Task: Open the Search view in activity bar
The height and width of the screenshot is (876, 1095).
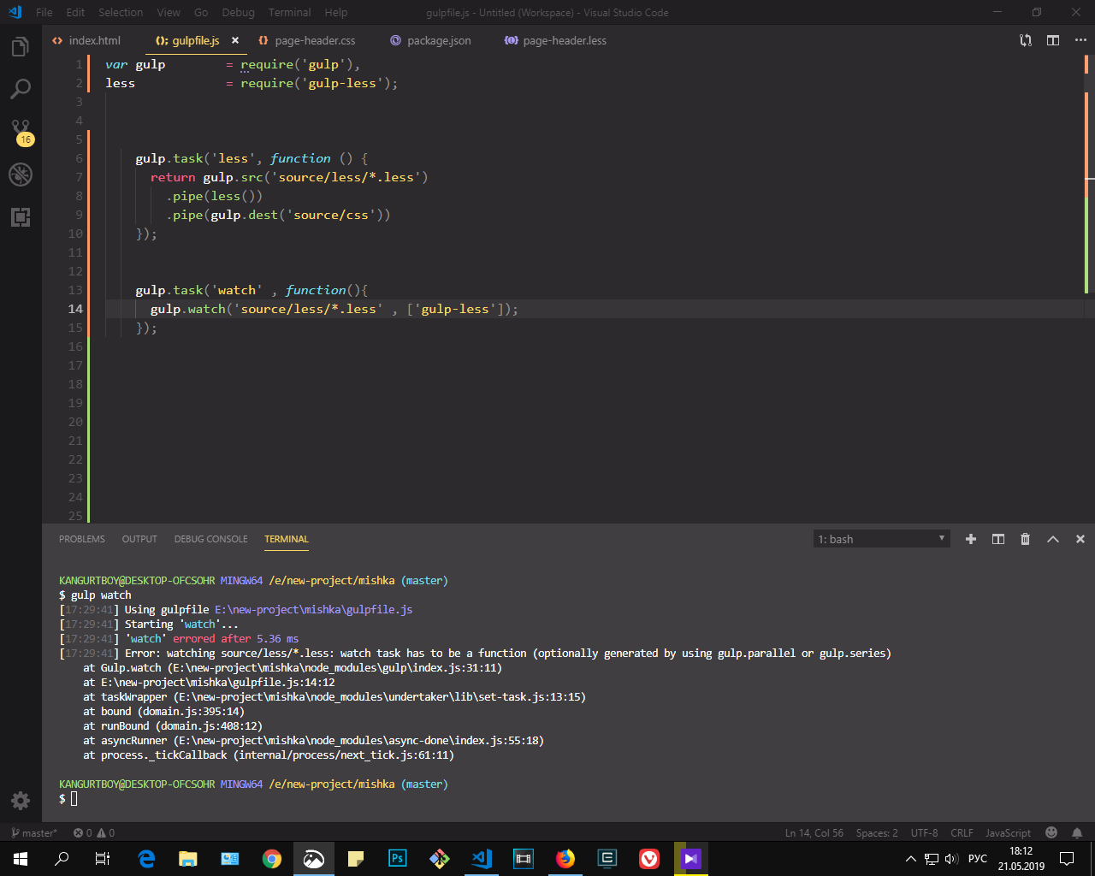Action: 21,88
